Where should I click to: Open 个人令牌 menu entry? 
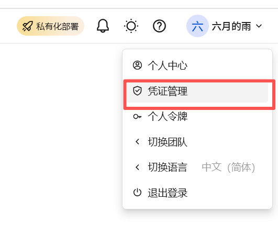[x=197, y=116]
